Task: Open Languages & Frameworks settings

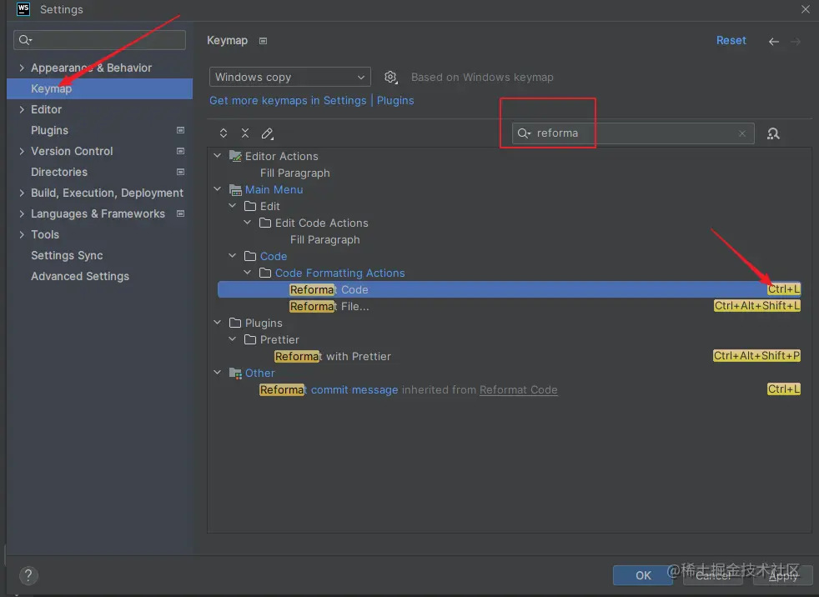Action: click(98, 214)
